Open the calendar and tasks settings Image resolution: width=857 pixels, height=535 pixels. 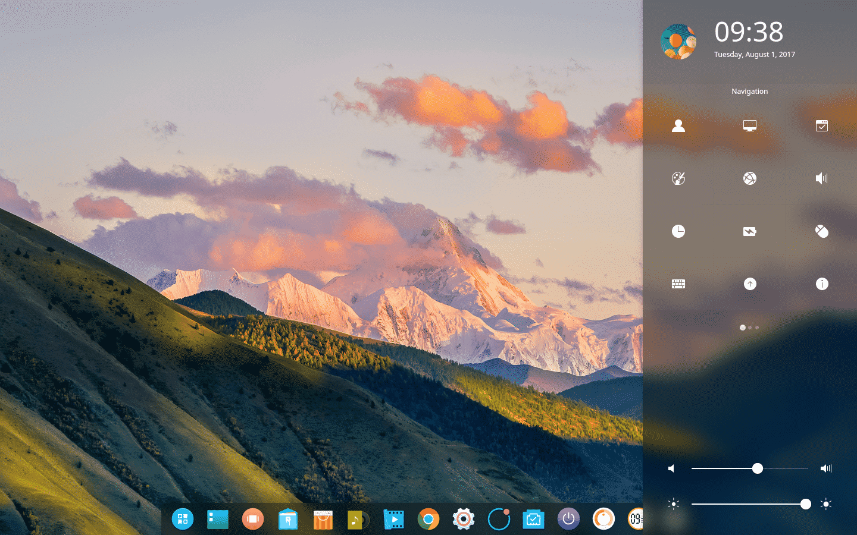pos(822,125)
